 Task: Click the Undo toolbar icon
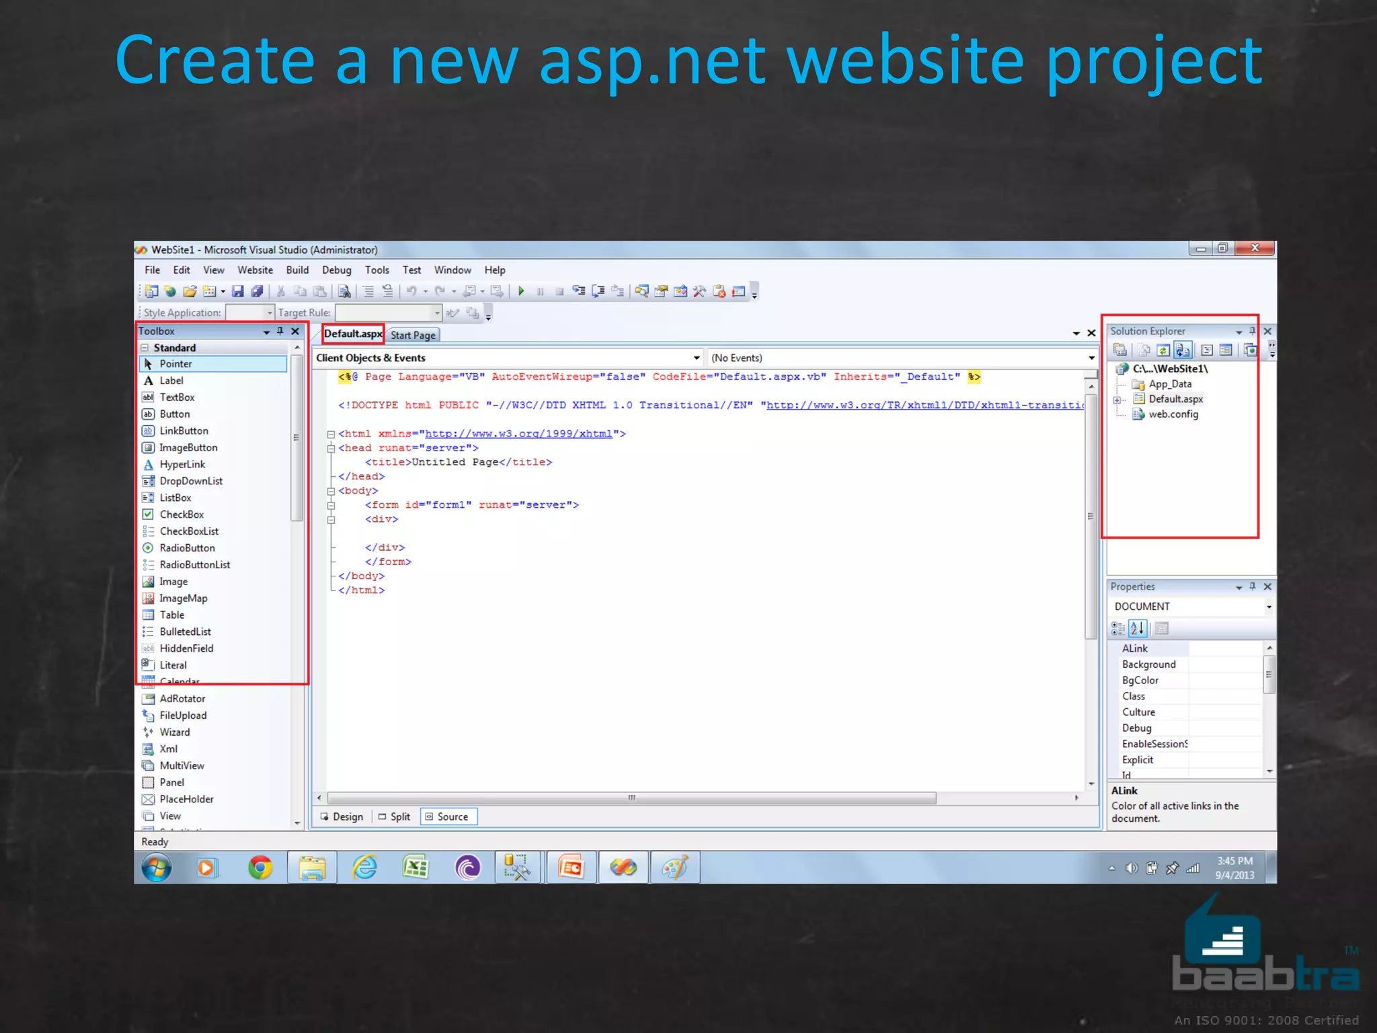coord(411,291)
